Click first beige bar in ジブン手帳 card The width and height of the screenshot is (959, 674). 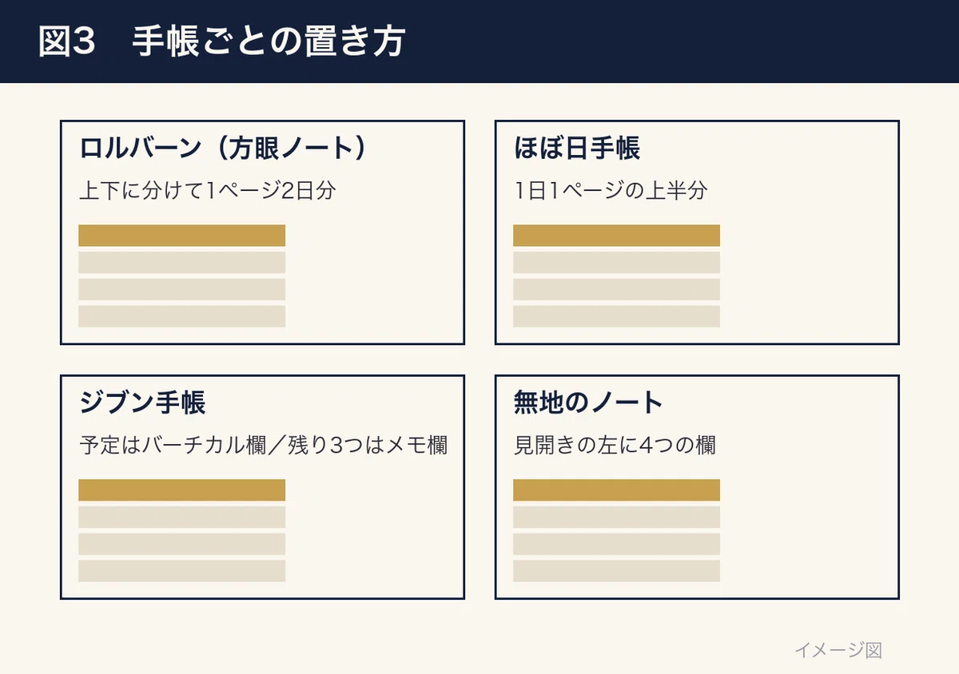tap(181, 517)
